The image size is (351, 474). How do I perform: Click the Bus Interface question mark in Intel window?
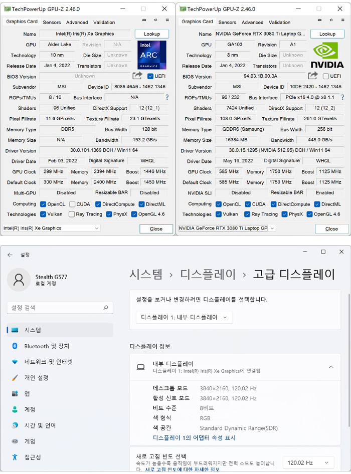167,97
